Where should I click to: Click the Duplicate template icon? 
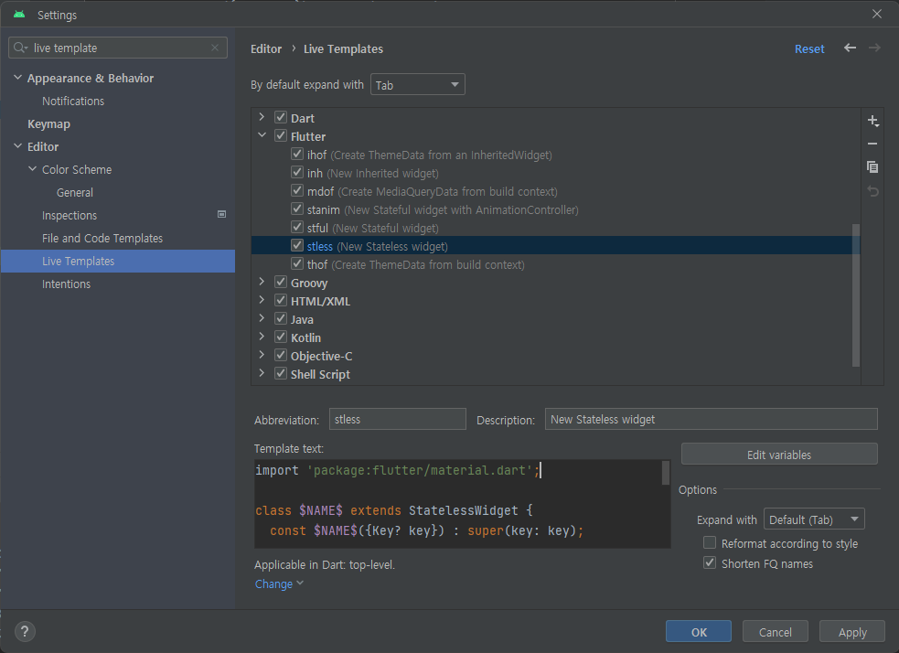(x=872, y=166)
